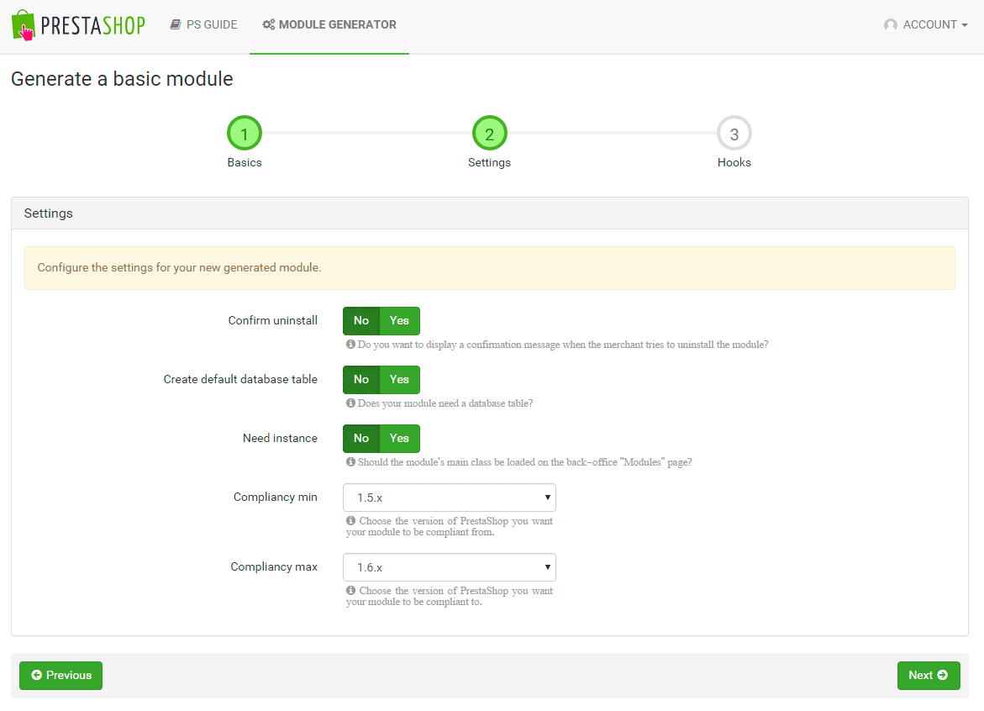This screenshot has width=984, height=711.
Task: Expand the Account menu caret
Action: click(965, 25)
